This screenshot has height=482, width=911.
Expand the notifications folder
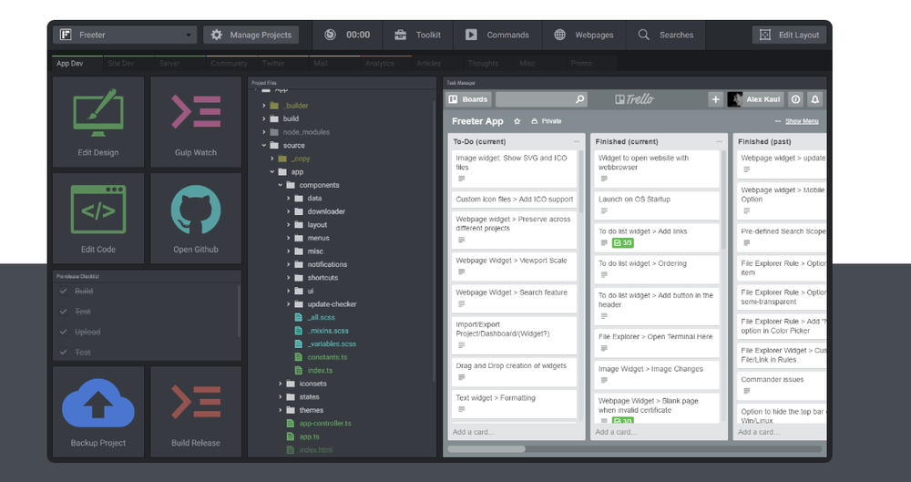pos(288,264)
